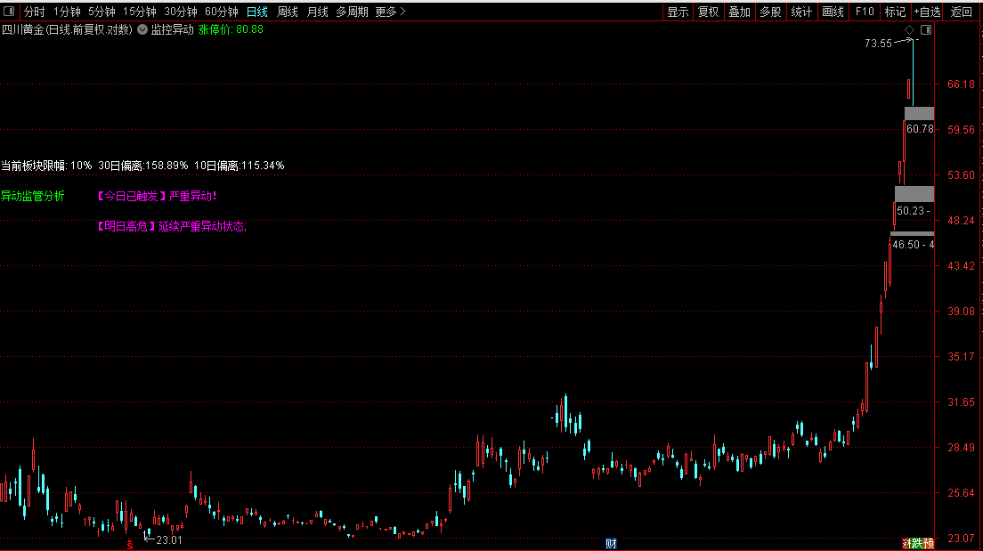Select the 周线 weekly tab

click(287, 12)
